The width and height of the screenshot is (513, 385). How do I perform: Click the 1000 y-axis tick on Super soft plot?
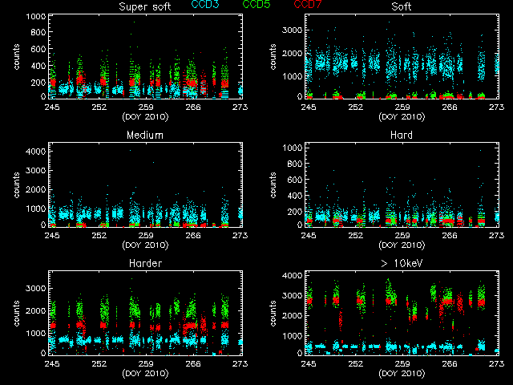(x=35, y=17)
